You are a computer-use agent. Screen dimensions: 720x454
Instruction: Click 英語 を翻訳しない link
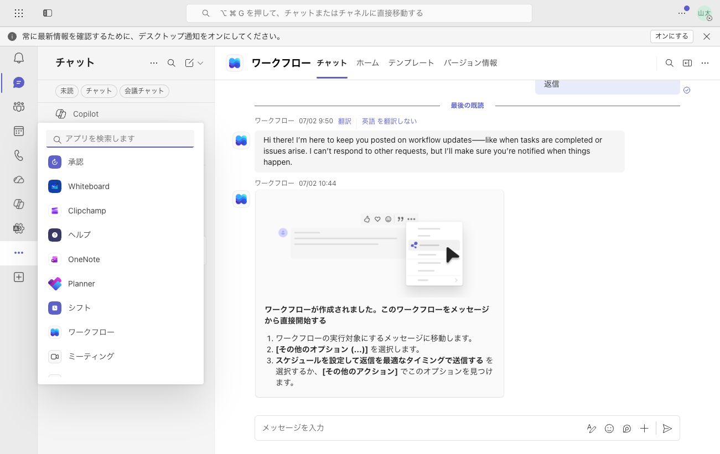click(x=389, y=121)
